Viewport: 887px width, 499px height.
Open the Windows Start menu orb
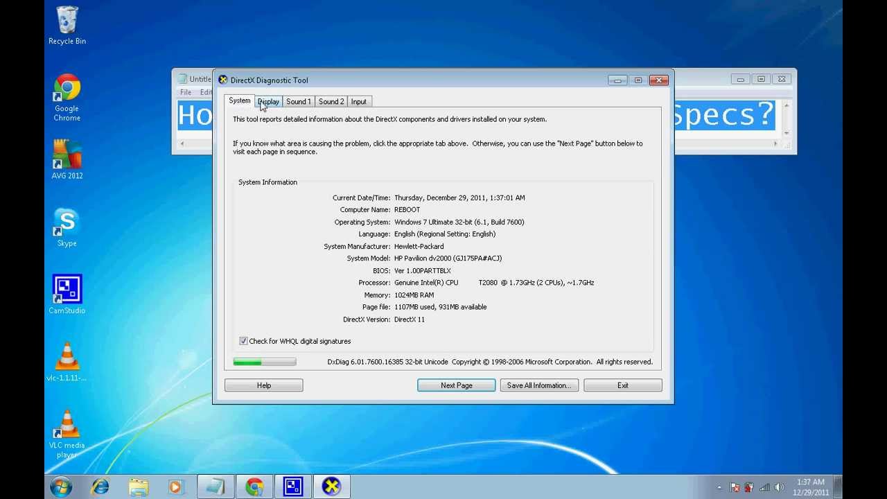61,487
